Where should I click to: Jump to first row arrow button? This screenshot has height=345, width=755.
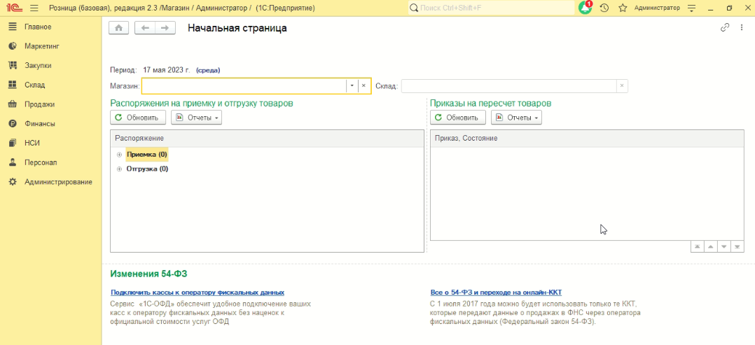coord(697,247)
